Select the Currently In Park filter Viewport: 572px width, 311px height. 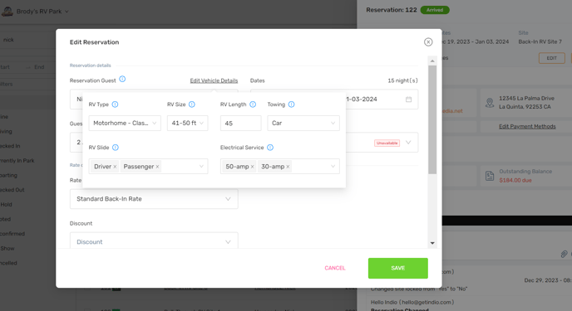17,160
